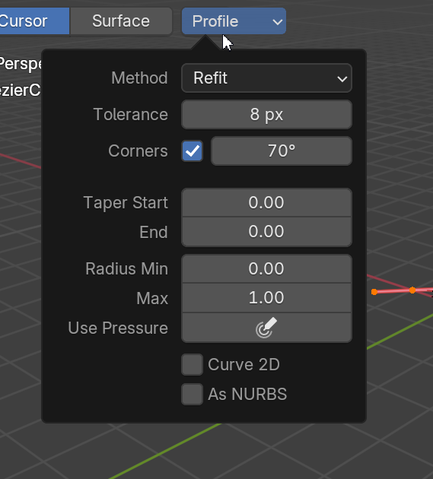Close the Profile dropdown popover
The width and height of the screenshot is (433, 479).
click(234, 21)
